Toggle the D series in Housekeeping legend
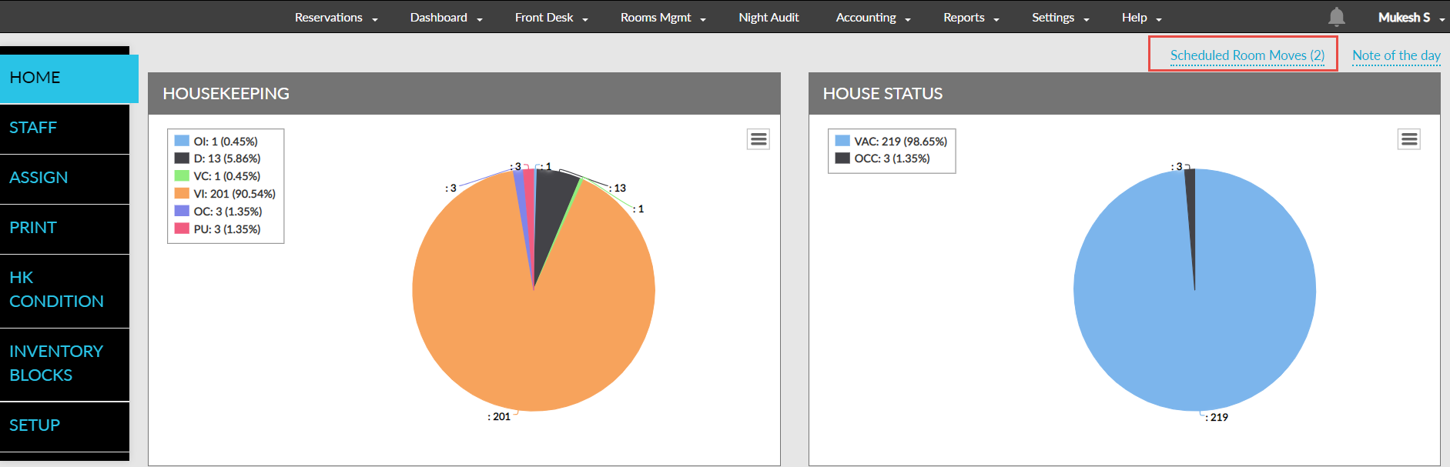The image size is (1450, 467). point(226,158)
